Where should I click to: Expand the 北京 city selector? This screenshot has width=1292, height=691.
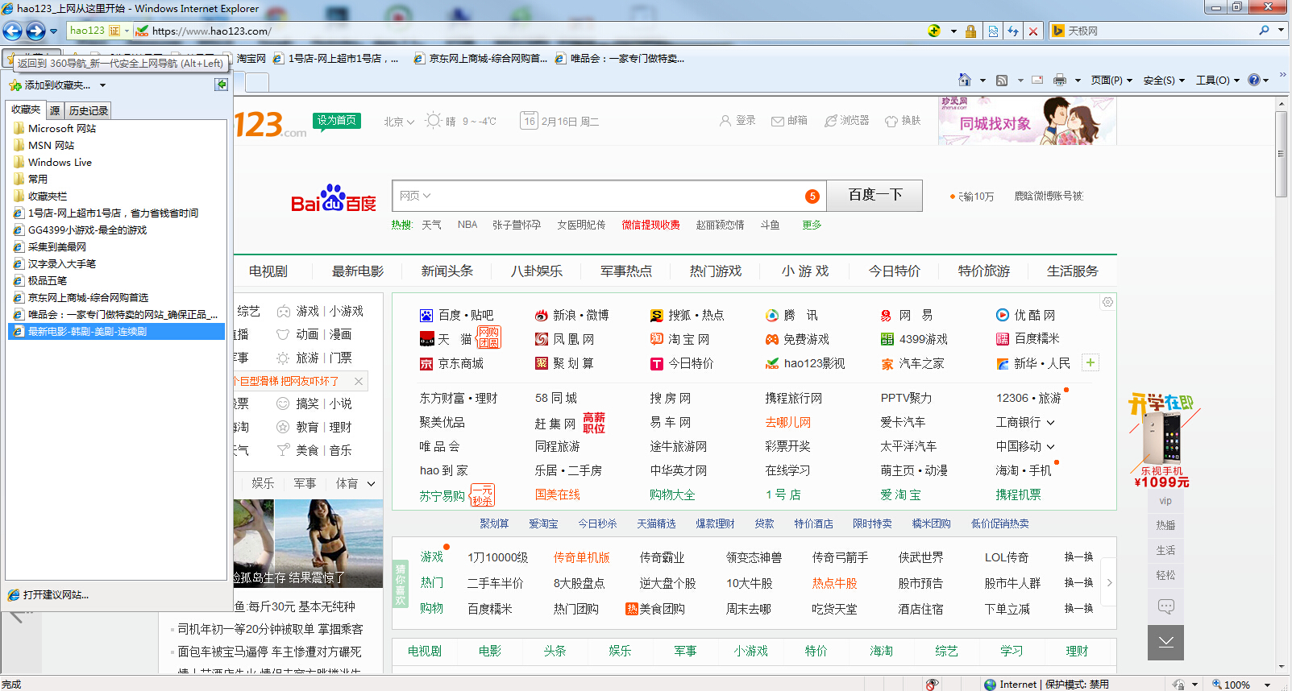(399, 122)
